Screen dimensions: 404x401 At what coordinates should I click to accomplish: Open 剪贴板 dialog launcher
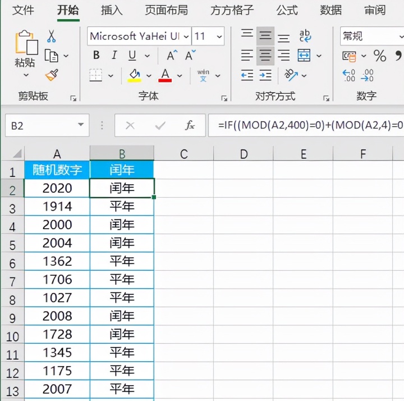point(74,98)
